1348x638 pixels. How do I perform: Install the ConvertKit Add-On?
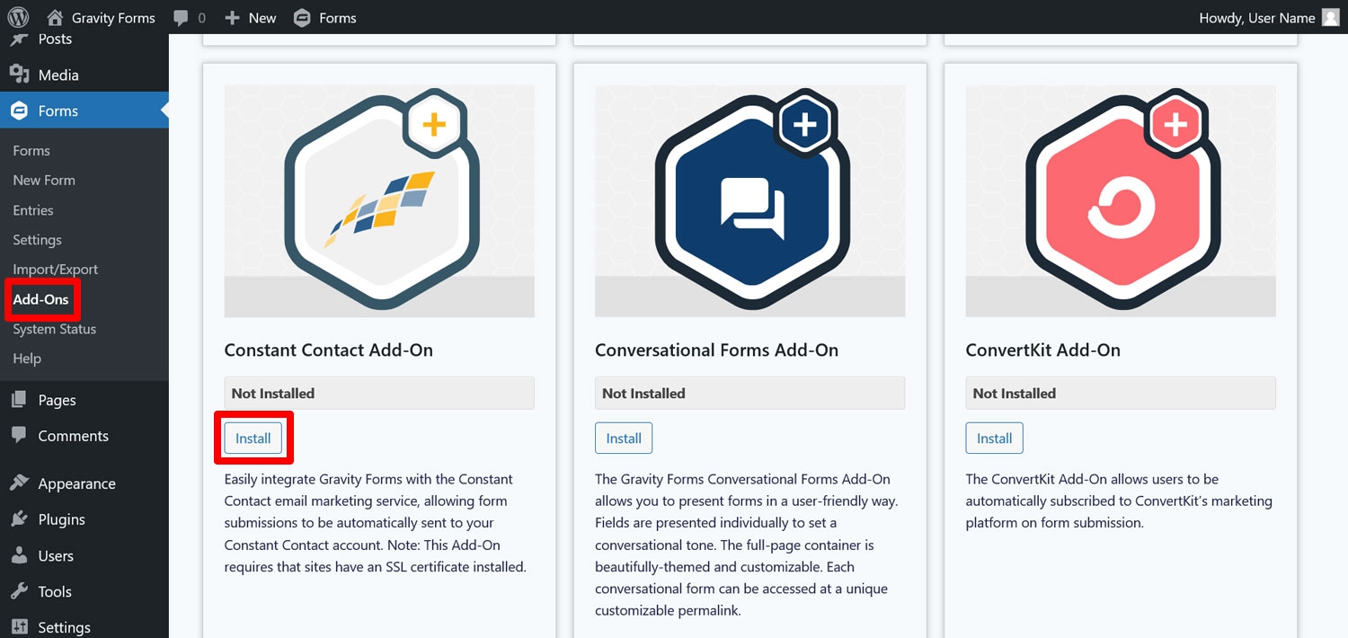click(995, 439)
